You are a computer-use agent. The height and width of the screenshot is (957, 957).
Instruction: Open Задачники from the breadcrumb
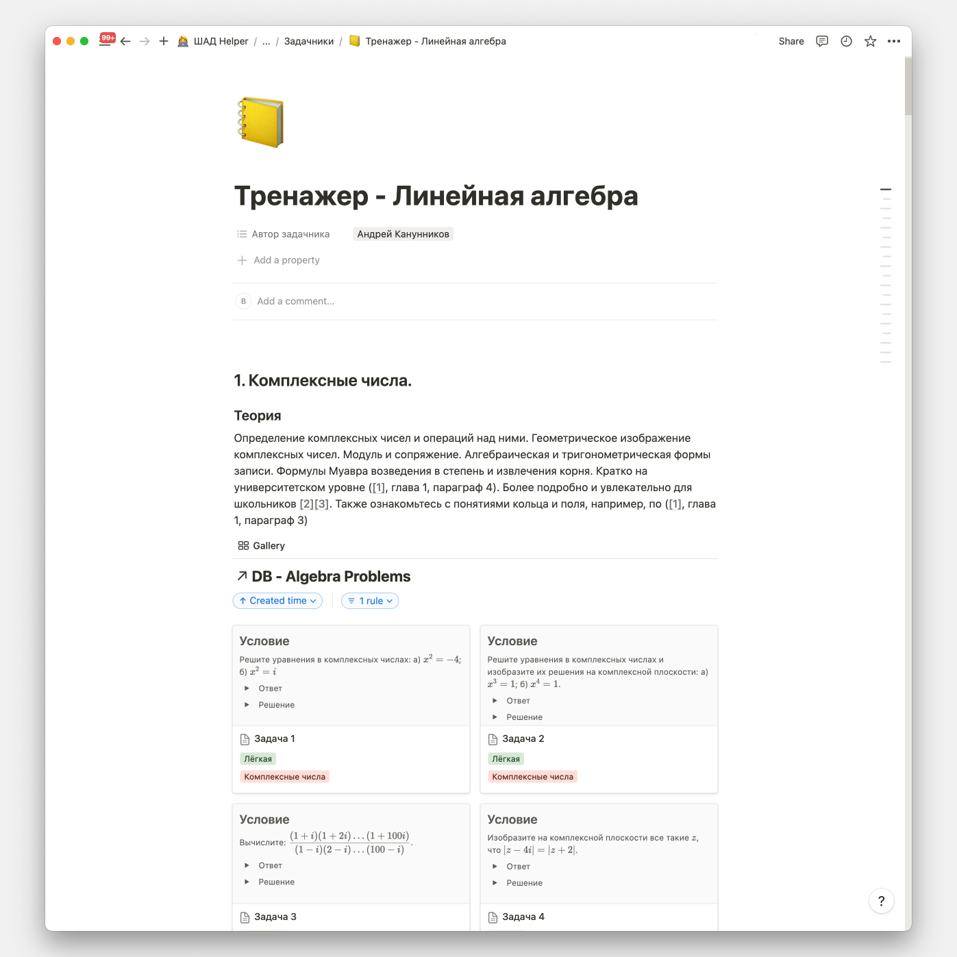click(309, 41)
